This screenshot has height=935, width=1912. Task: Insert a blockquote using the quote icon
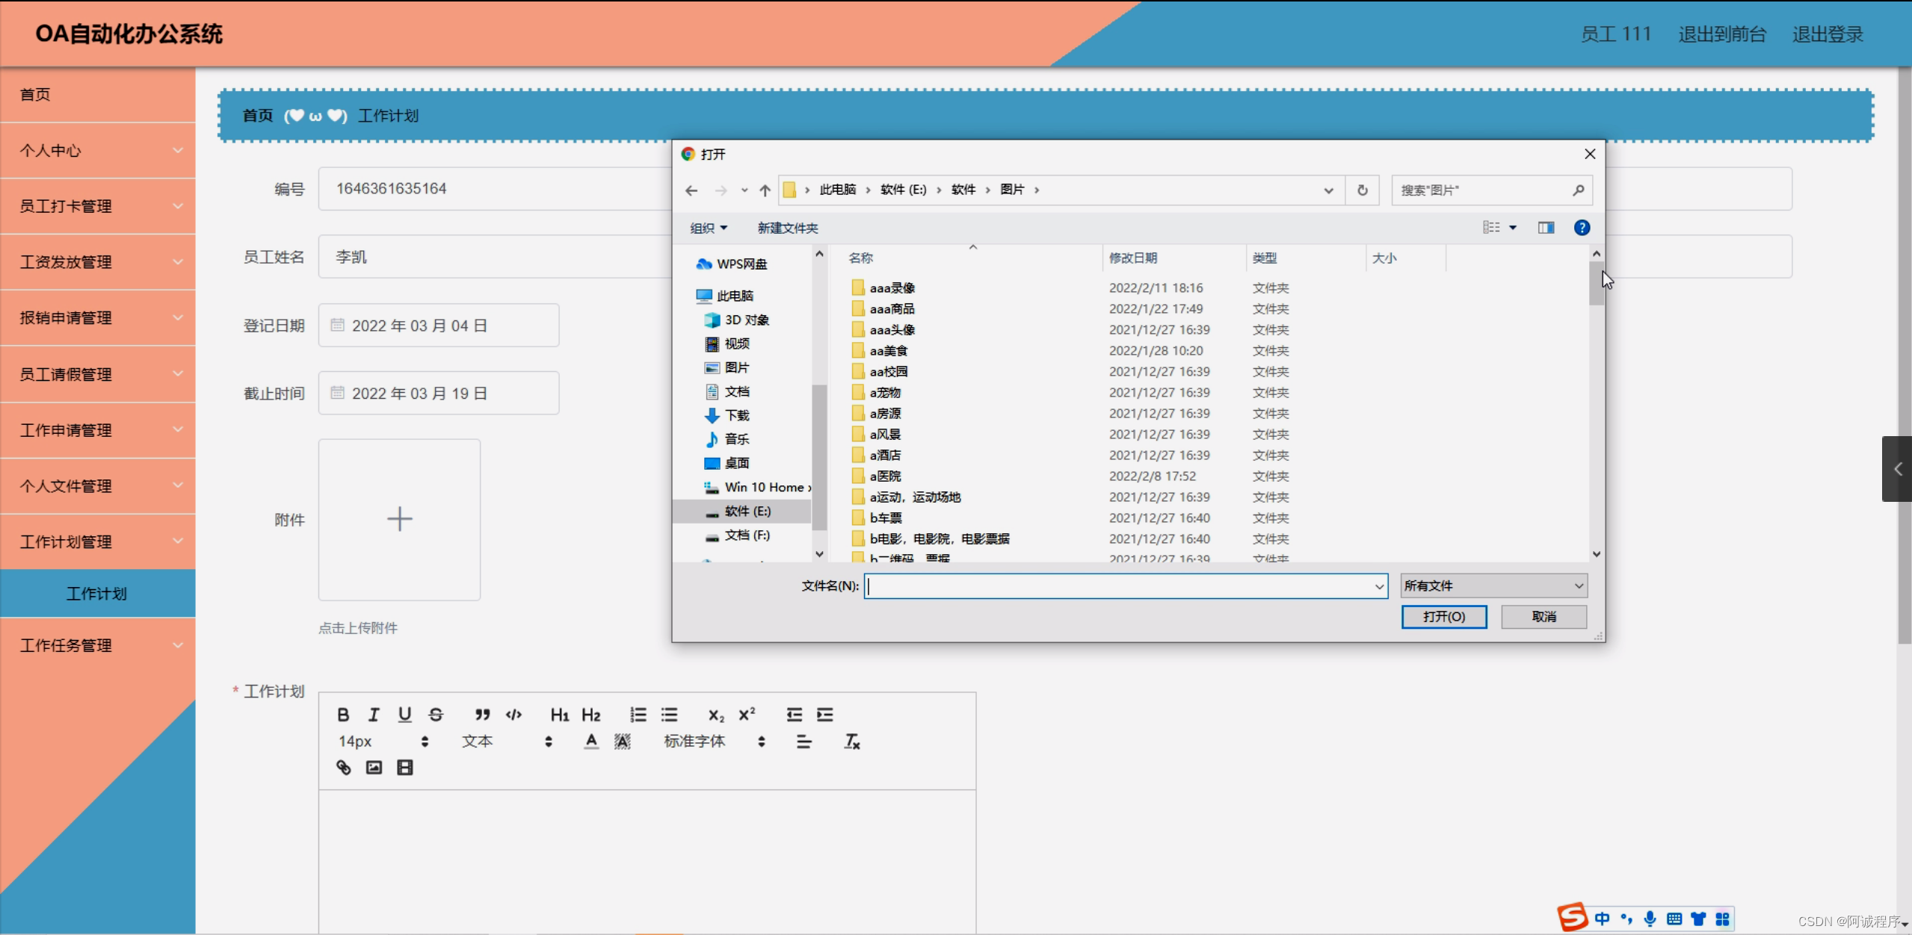coord(482,715)
